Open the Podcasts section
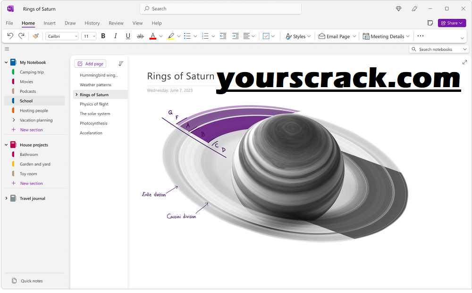 [x=34, y=91]
